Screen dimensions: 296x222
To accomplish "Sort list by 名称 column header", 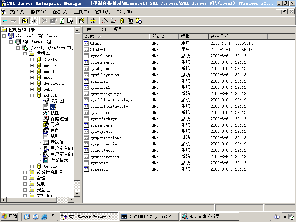I will (116, 36).
